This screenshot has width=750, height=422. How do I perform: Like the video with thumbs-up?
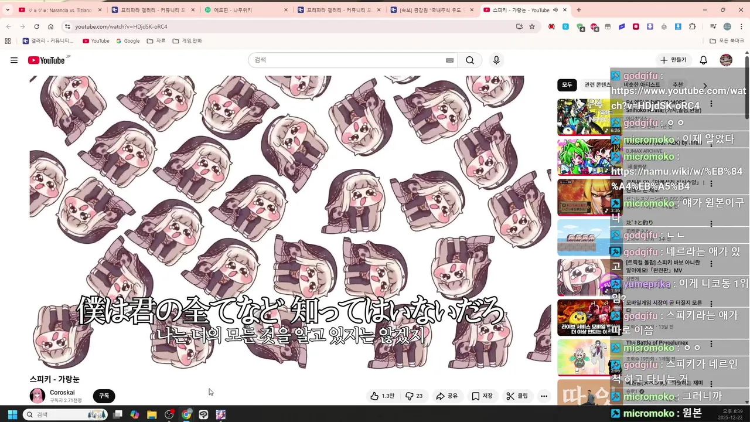pyautogui.click(x=382, y=396)
